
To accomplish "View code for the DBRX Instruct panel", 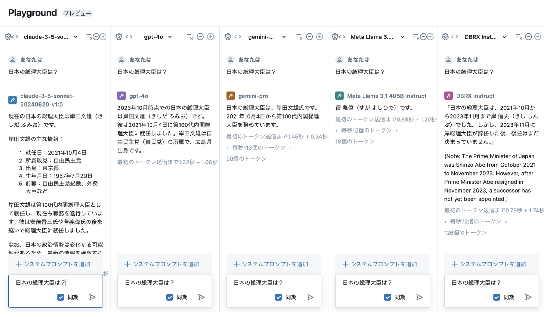I will [x=455, y=37].
